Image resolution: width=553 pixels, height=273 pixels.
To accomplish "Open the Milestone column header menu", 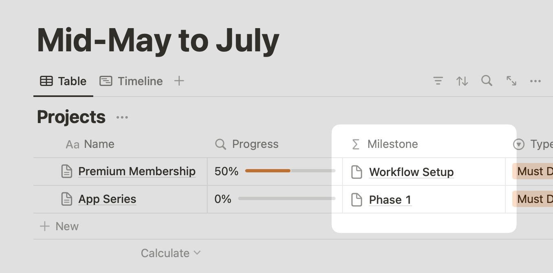I will pyautogui.click(x=385, y=144).
